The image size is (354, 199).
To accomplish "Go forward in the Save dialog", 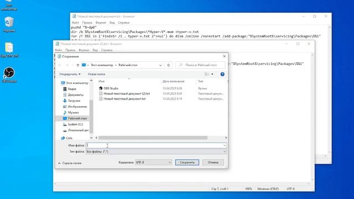I will [x=67, y=65].
